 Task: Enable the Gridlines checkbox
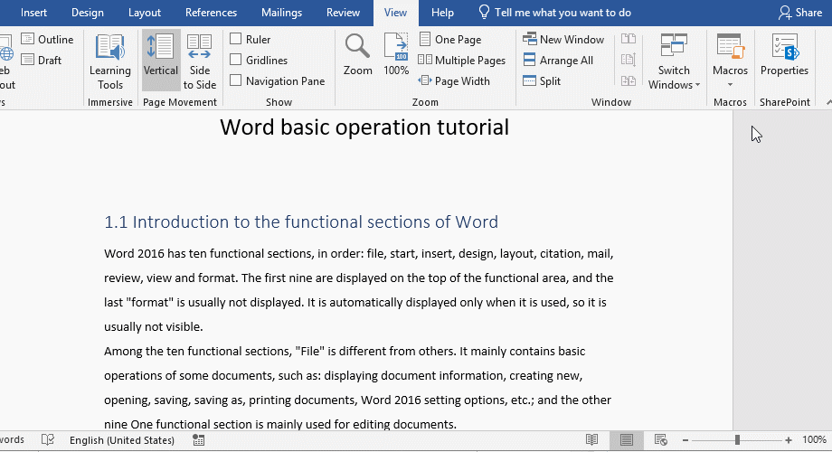pyautogui.click(x=236, y=60)
